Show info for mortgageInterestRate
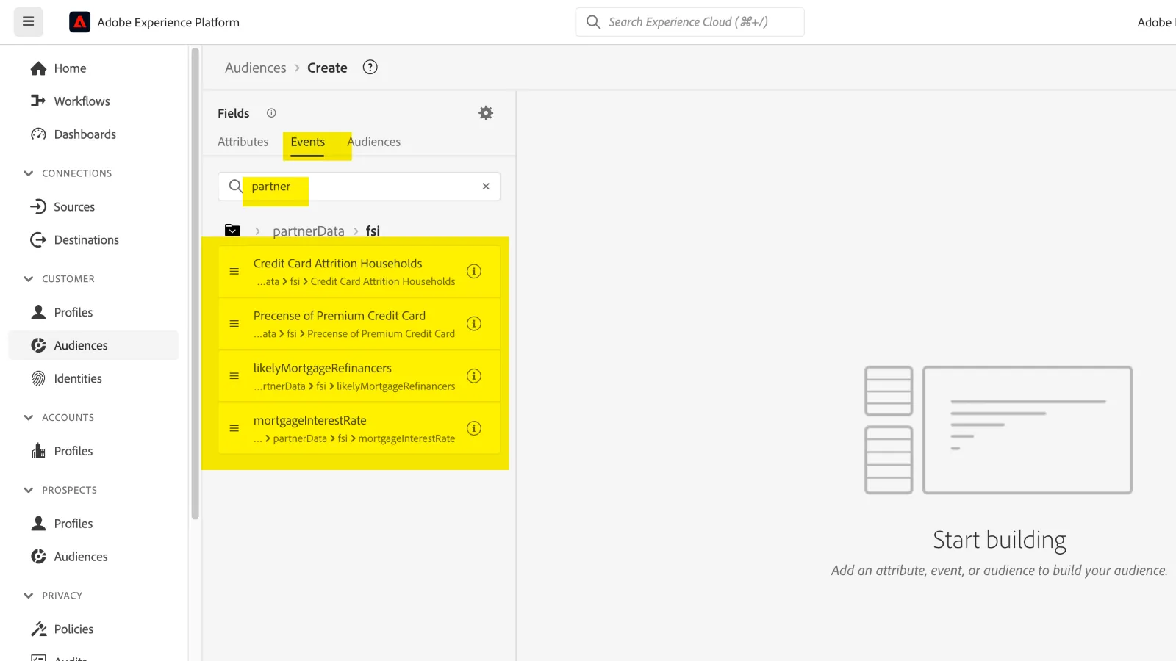 [474, 428]
